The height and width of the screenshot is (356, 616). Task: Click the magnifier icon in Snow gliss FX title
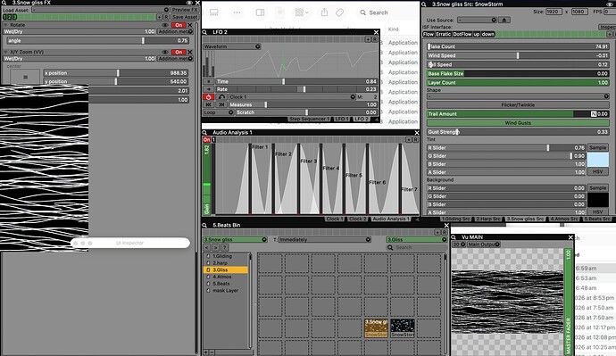(x=4, y=3)
